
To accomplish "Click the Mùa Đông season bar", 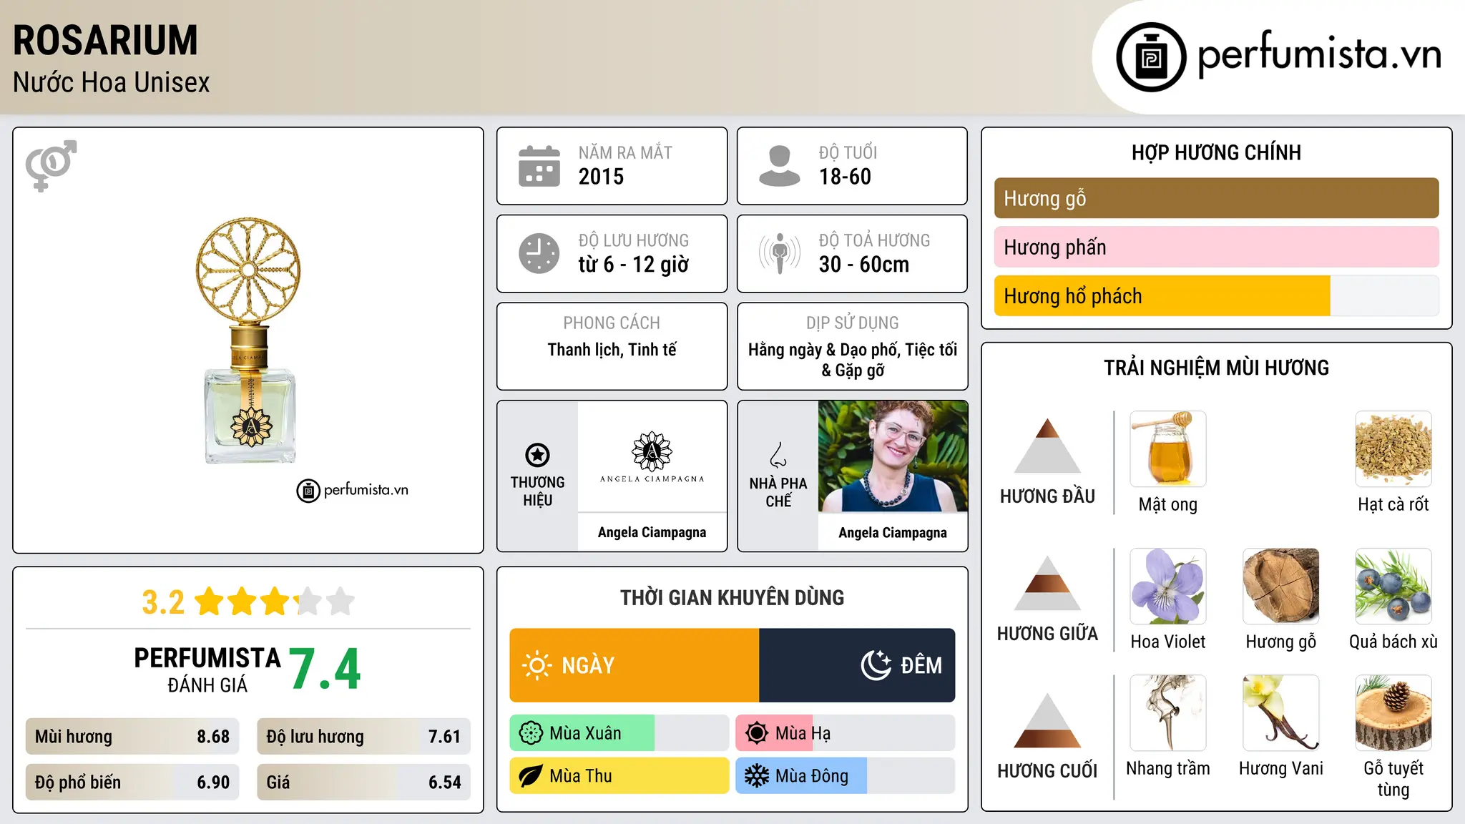I will coord(845,776).
